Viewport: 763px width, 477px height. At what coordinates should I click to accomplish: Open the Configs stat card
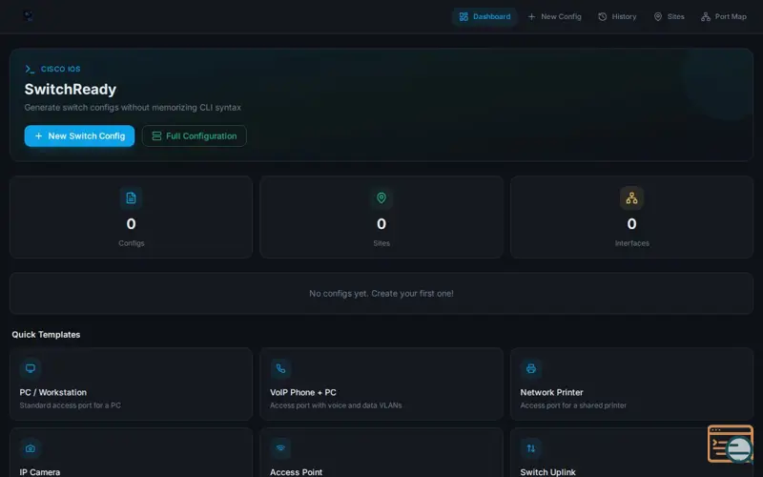point(131,218)
